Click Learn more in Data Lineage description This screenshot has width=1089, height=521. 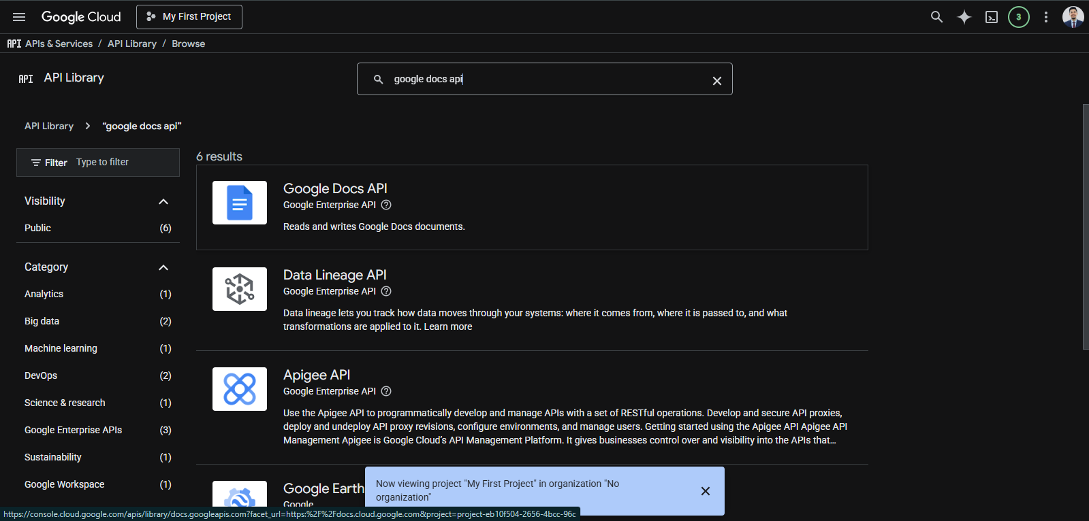coord(448,326)
